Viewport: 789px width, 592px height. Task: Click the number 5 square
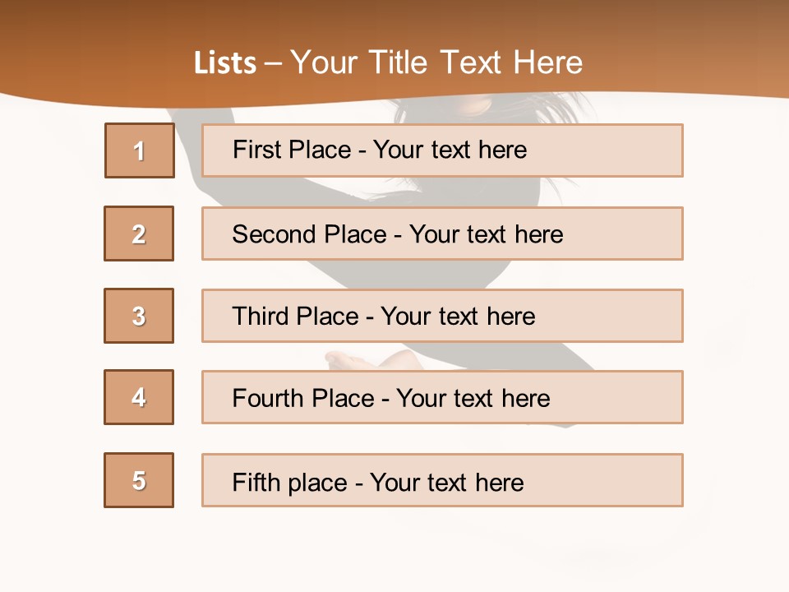point(139,480)
